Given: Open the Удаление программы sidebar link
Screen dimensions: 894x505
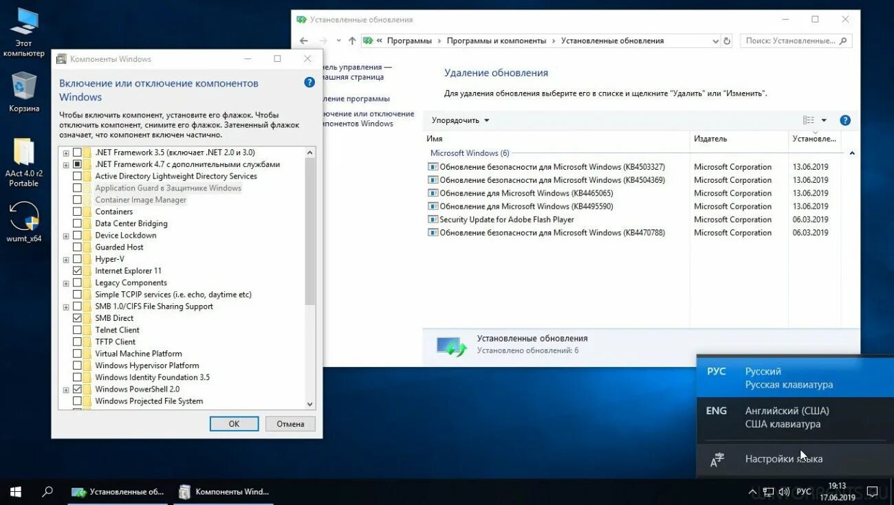Looking at the screenshot, I should click(x=355, y=99).
